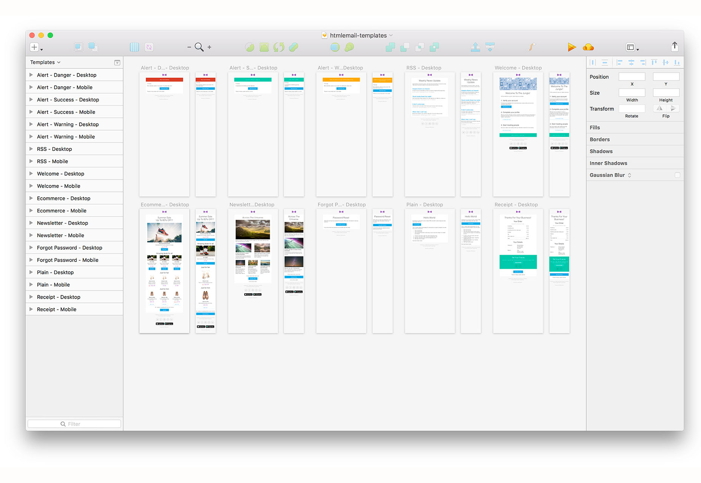Align selected layers to left edge

point(619,63)
